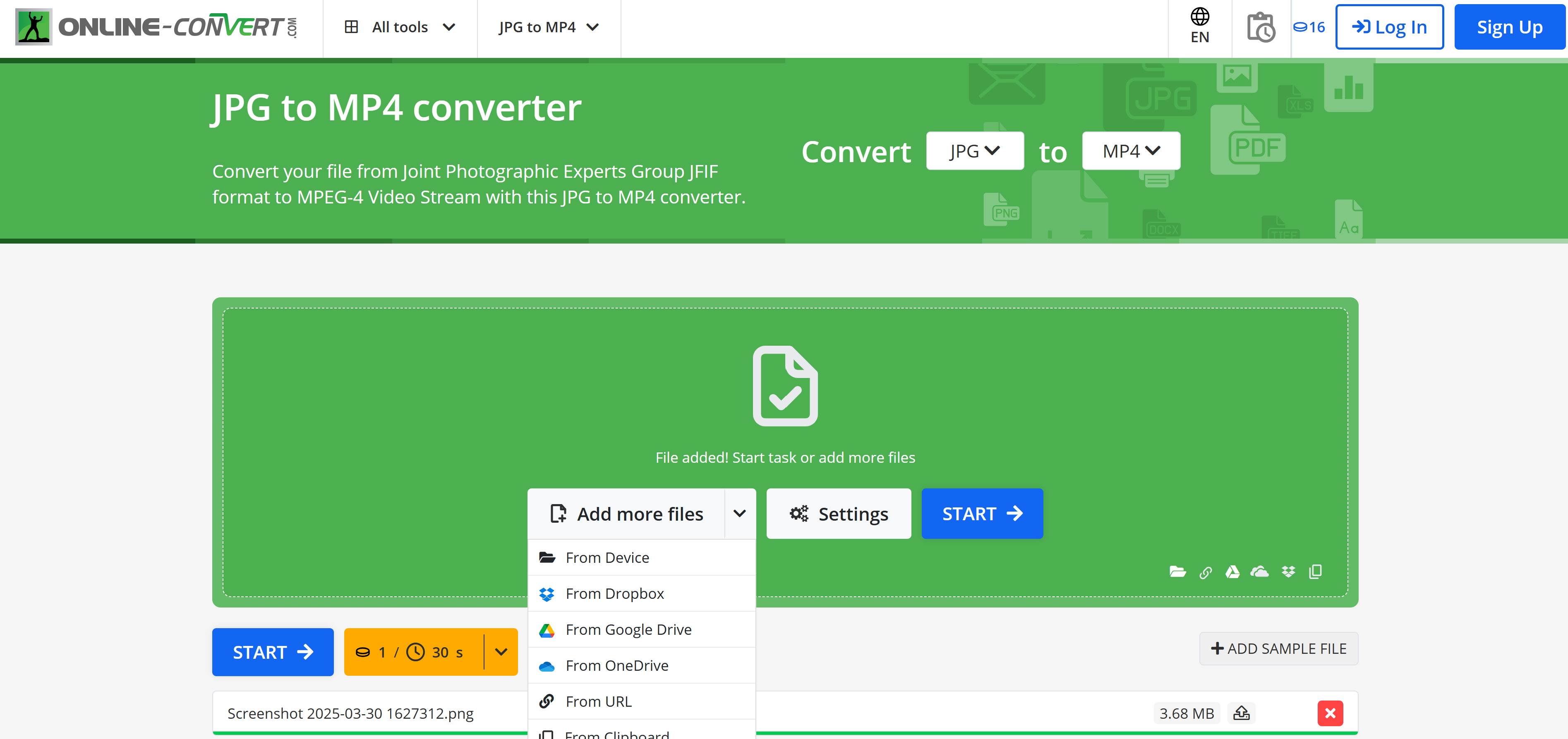Click the folder icon in the drop zone
The width and height of the screenshot is (1568, 739).
click(1177, 571)
